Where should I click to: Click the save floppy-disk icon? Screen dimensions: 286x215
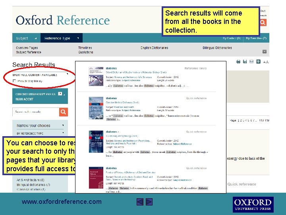(x=245, y=62)
